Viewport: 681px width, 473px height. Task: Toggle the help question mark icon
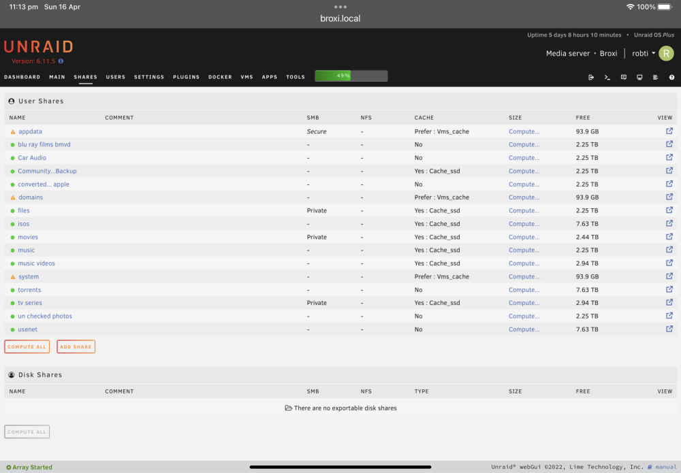[672, 77]
